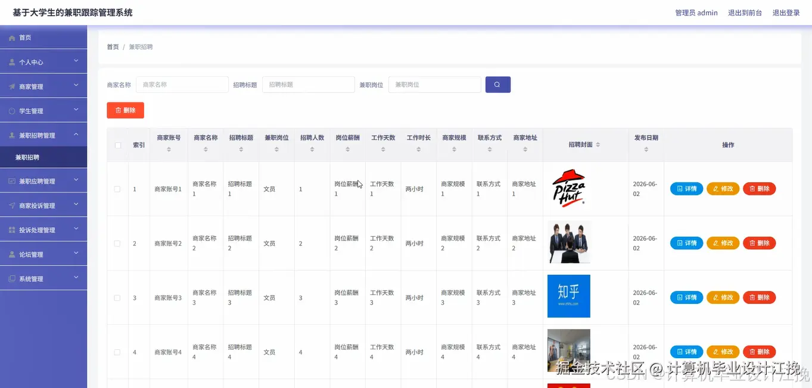
Task: Click the icon beside 学生管理
Action: point(12,111)
